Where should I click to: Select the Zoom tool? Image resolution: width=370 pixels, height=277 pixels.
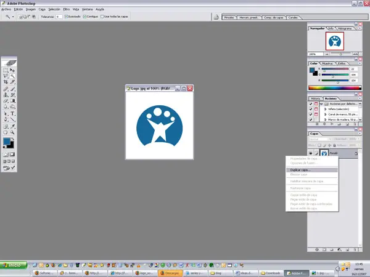coord(12,132)
